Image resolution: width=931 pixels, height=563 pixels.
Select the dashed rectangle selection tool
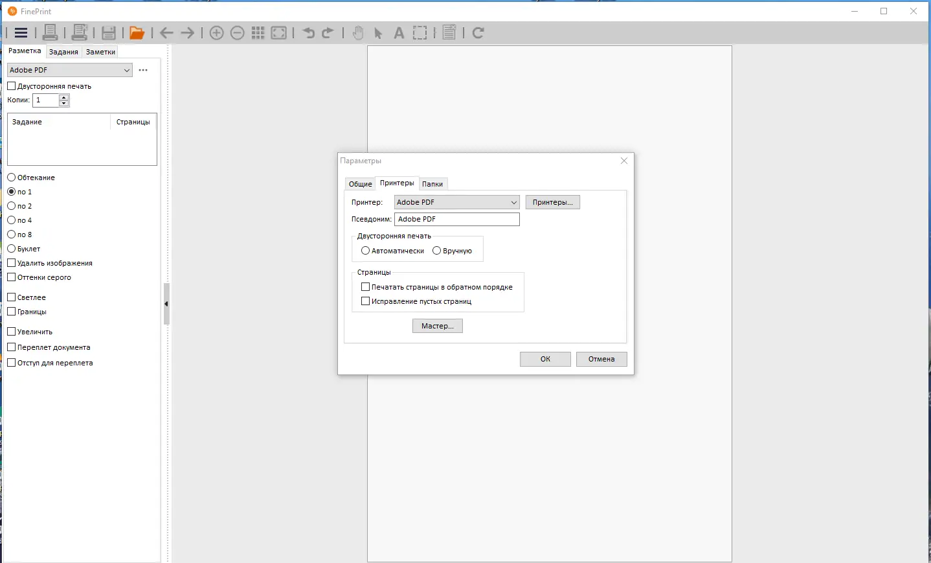coord(420,33)
